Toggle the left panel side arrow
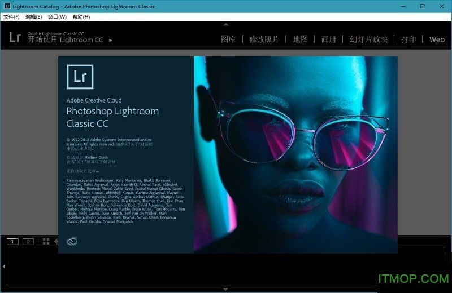The image size is (452, 293). click(3, 267)
